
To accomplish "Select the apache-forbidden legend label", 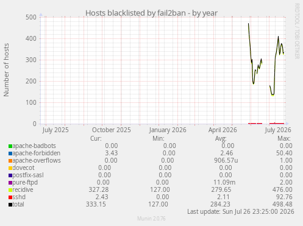I will coord(37,153).
